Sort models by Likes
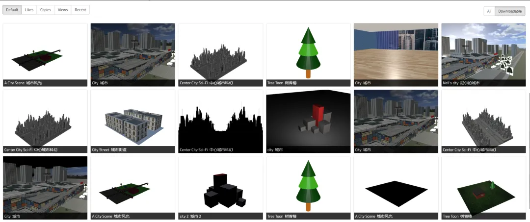Image resolution: width=530 pixels, height=222 pixels. coord(29,10)
